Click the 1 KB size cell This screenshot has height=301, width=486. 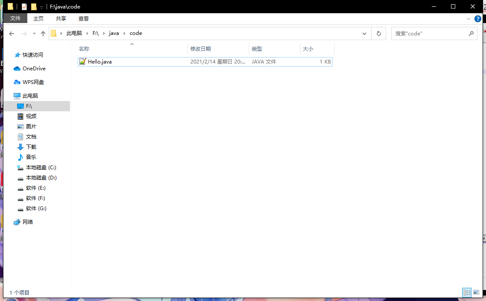[x=325, y=62]
